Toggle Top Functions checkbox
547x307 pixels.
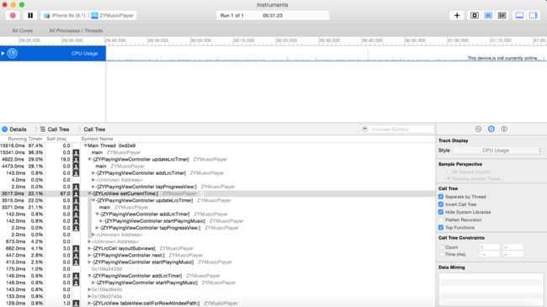441,227
